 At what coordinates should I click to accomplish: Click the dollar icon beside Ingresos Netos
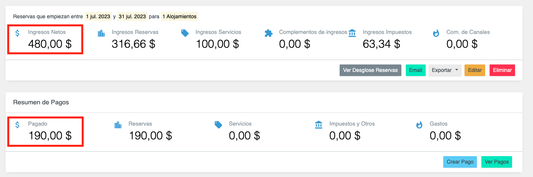[x=18, y=33]
